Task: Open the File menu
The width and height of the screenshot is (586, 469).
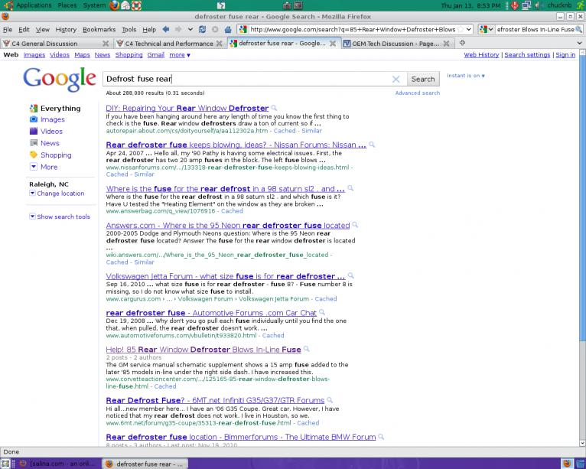Action: (8, 30)
